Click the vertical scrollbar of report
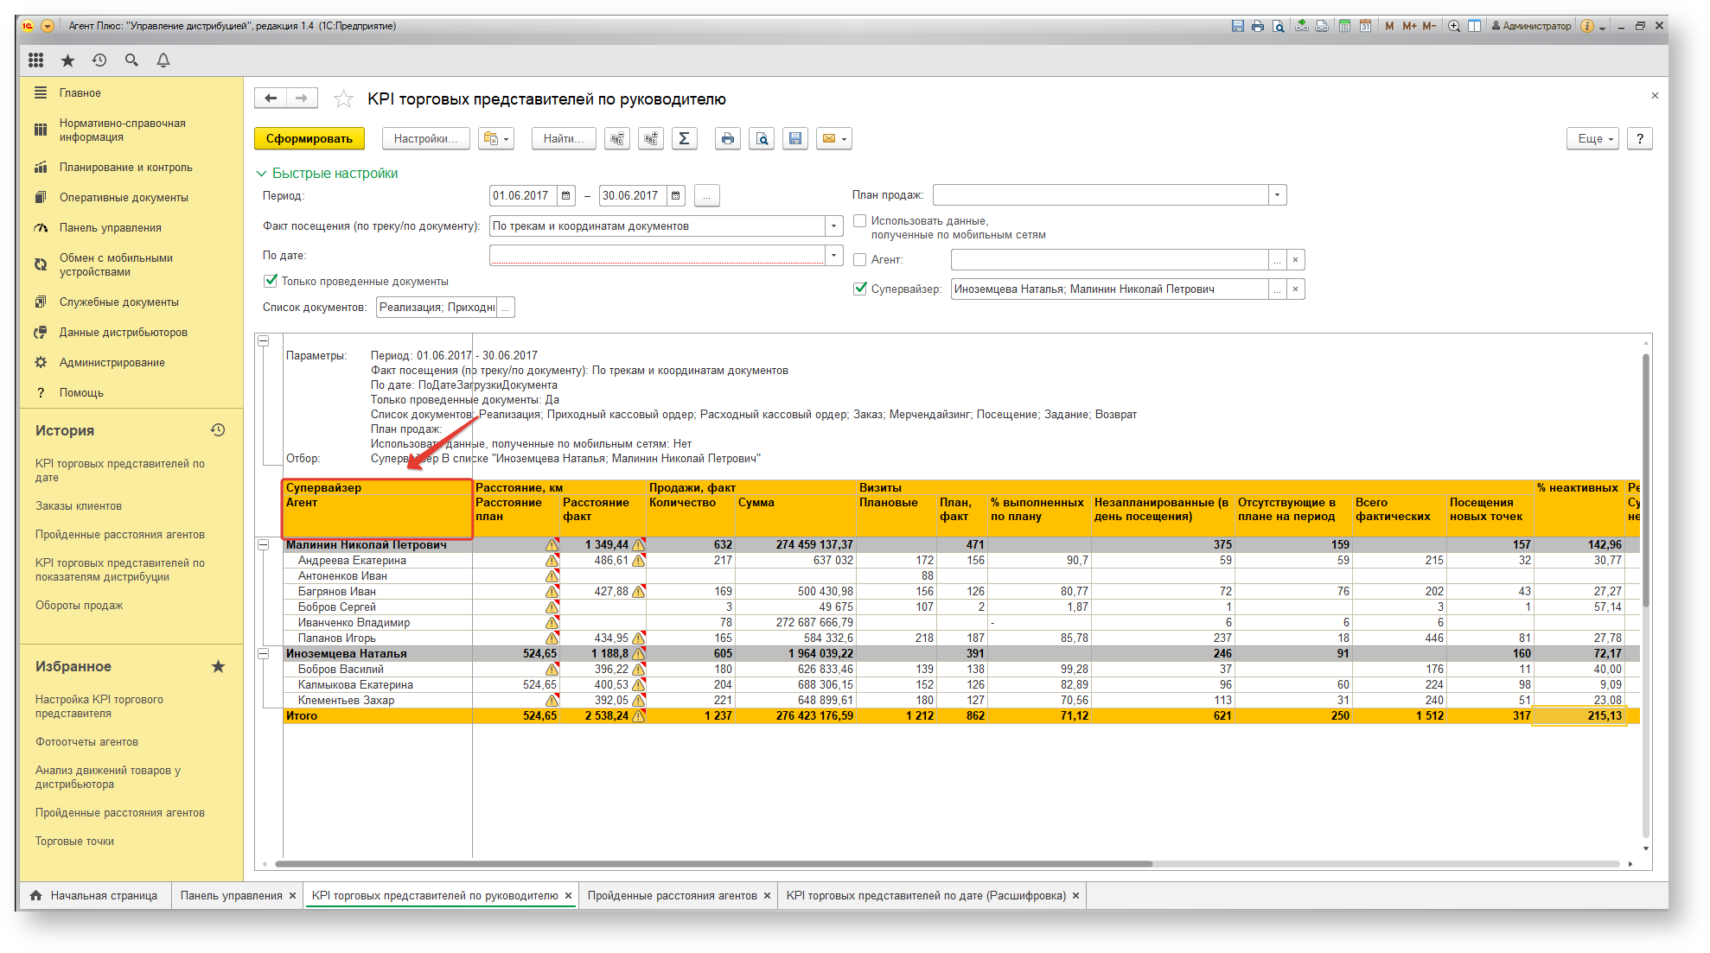1710x953 pixels. [x=1646, y=480]
